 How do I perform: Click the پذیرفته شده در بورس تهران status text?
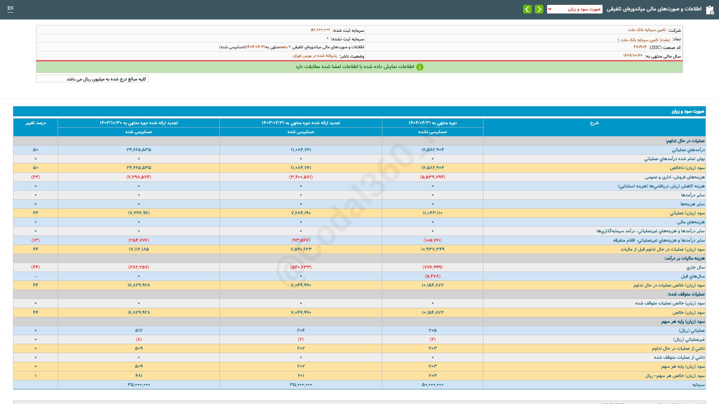pyautogui.click(x=315, y=56)
